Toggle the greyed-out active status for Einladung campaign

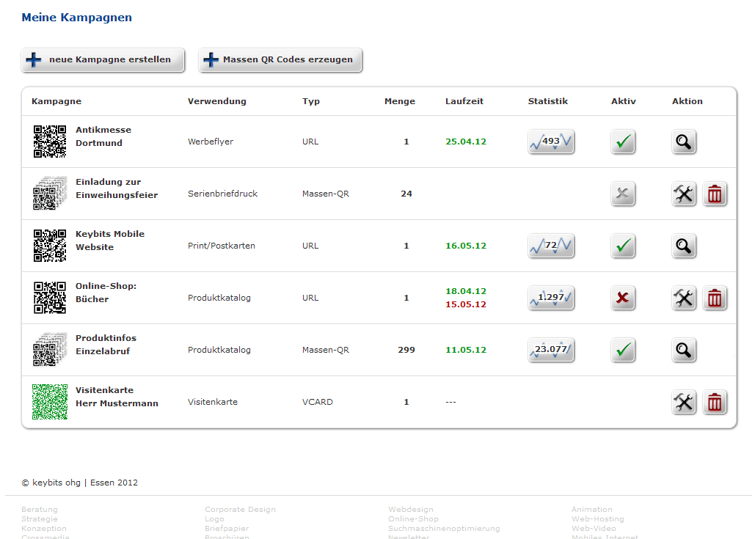[x=624, y=194]
